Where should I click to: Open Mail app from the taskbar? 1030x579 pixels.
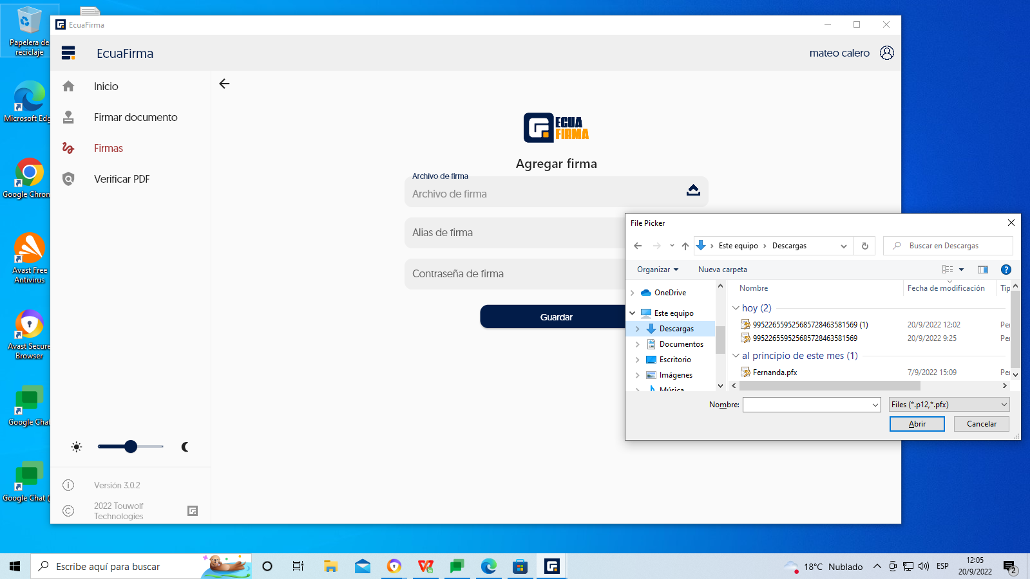coord(363,566)
